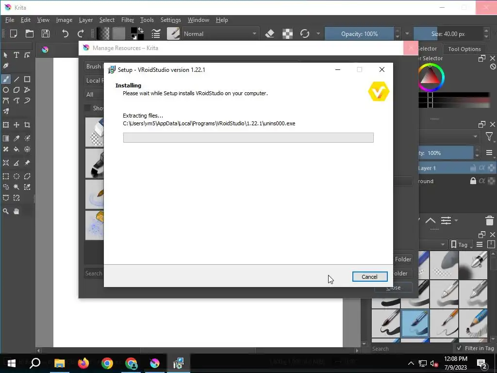Open the Normal blending mode dropdown
The width and height of the screenshot is (497, 373).
click(x=220, y=34)
